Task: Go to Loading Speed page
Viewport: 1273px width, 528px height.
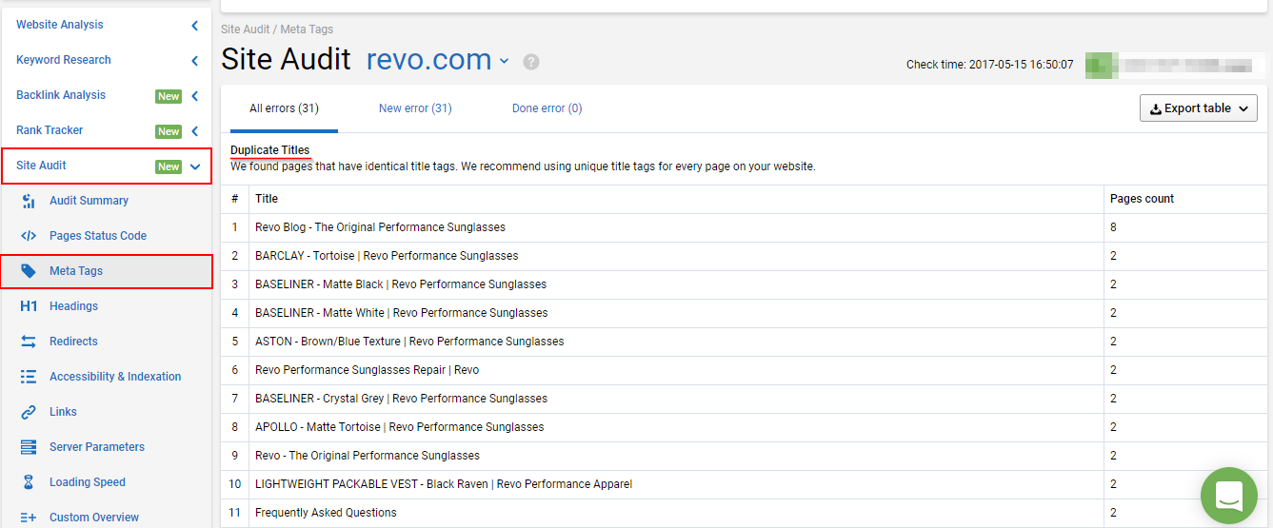Action: 88,482
